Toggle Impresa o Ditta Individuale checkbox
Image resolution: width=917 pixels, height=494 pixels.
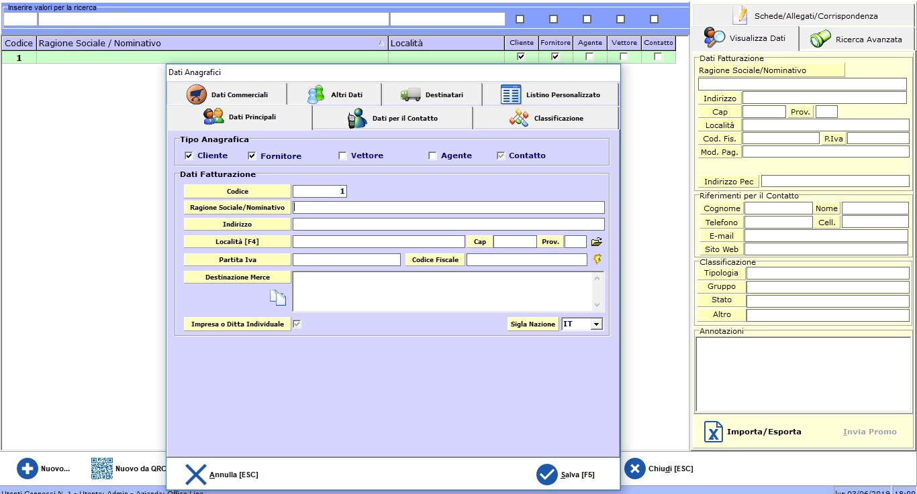pyautogui.click(x=297, y=324)
